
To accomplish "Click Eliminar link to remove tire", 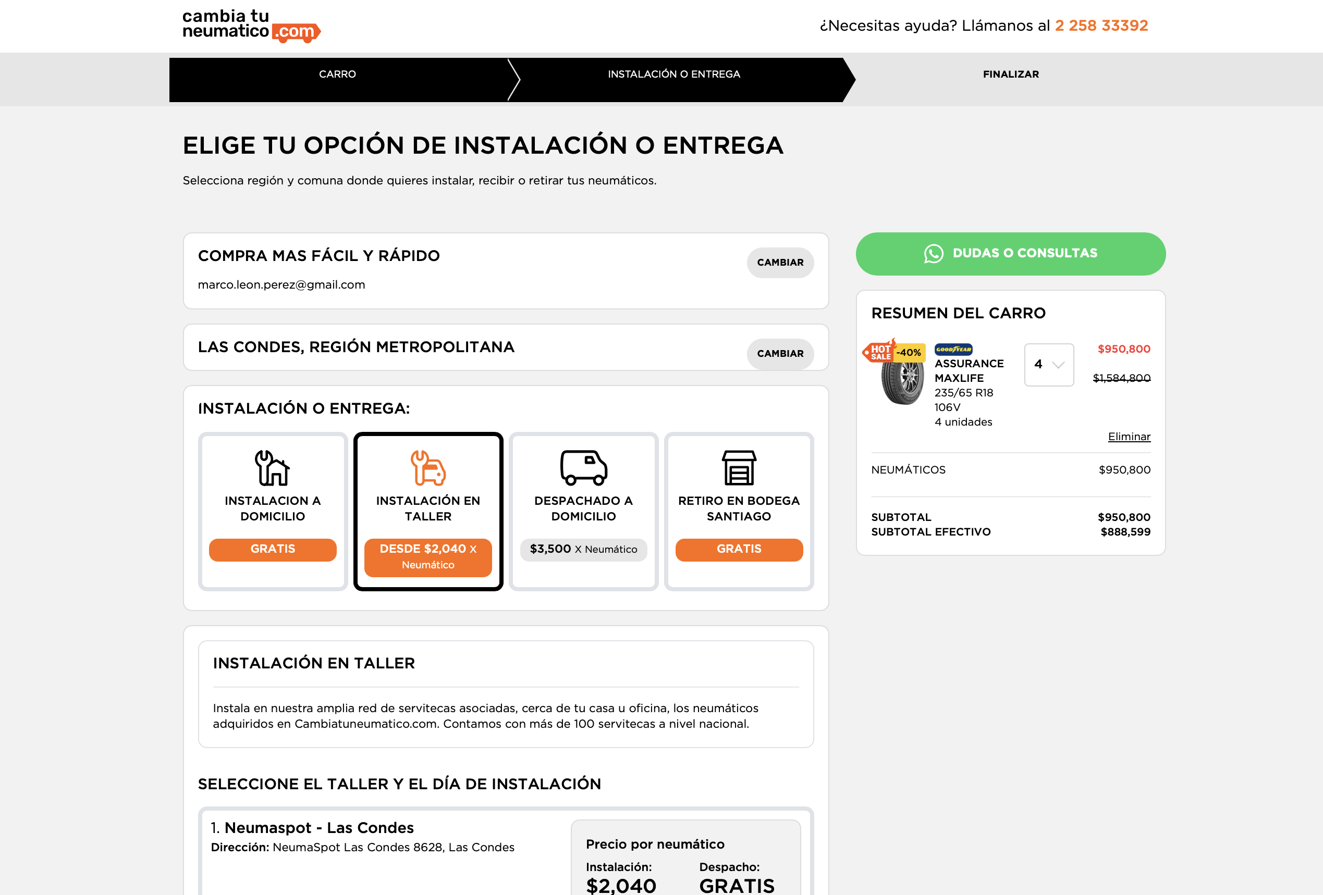I will [1129, 437].
